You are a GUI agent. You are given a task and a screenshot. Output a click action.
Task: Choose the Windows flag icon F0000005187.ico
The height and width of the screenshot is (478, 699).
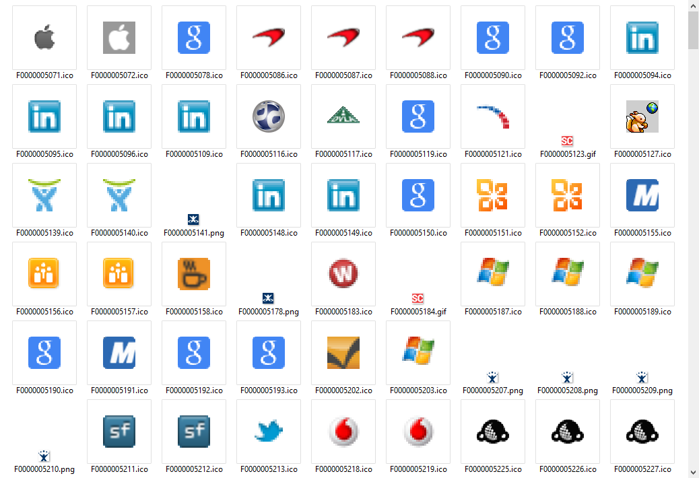(x=493, y=271)
